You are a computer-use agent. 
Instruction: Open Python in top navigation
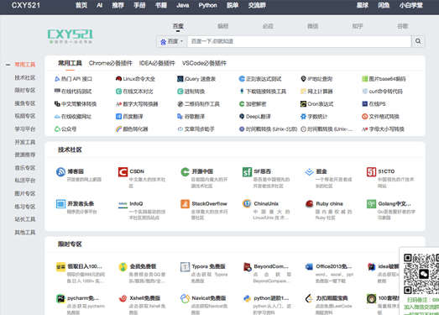207,5
